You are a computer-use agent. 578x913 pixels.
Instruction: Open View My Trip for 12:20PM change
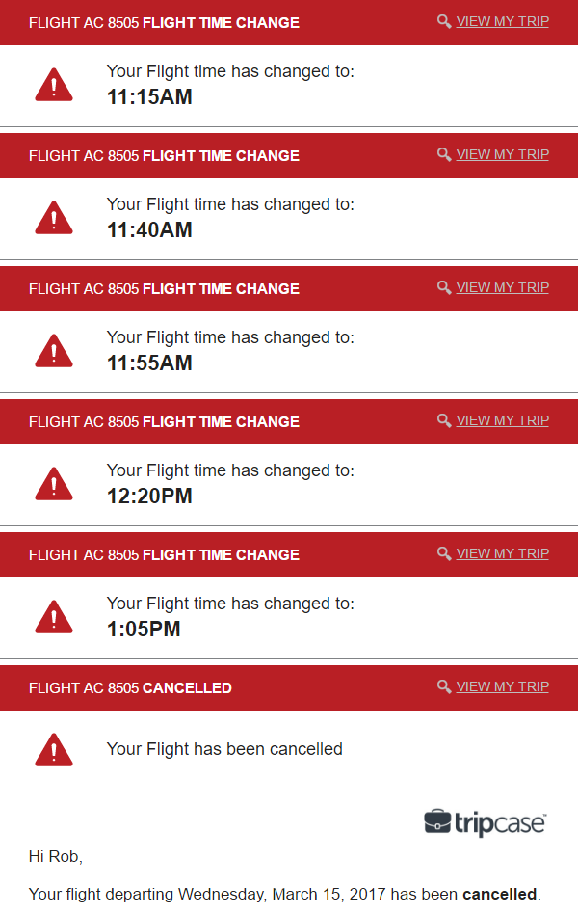click(x=502, y=420)
